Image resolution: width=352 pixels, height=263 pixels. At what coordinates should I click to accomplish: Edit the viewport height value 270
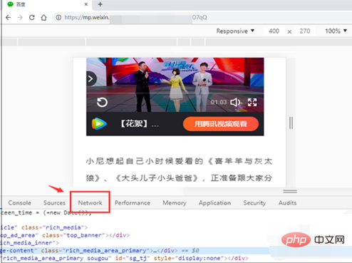point(305,31)
